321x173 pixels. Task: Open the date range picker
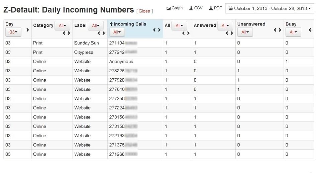point(270,8)
